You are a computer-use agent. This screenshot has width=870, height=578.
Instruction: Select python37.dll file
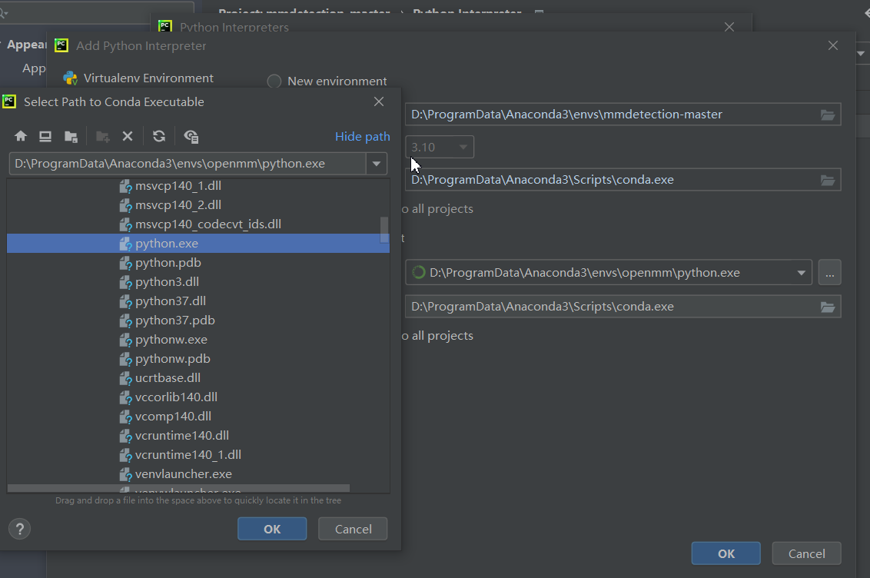(171, 301)
